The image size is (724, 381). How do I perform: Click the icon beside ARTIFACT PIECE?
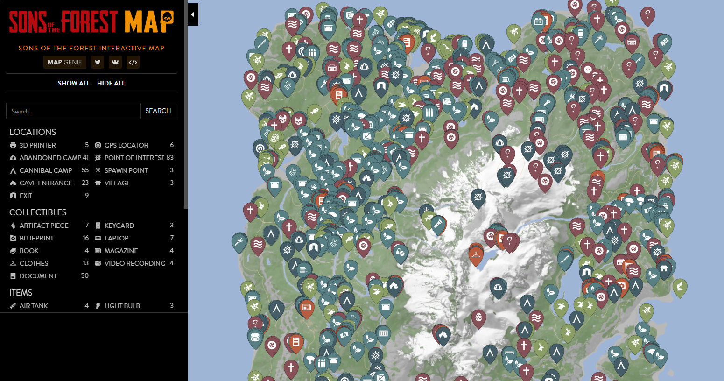(13, 226)
